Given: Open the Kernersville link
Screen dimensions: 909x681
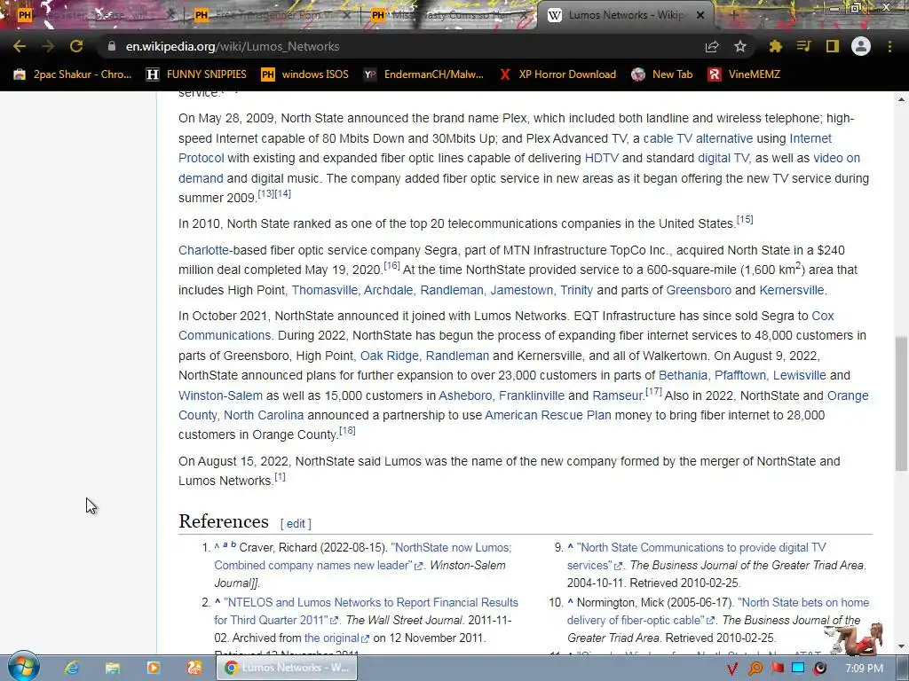Looking at the screenshot, I should pyautogui.click(x=791, y=290).
